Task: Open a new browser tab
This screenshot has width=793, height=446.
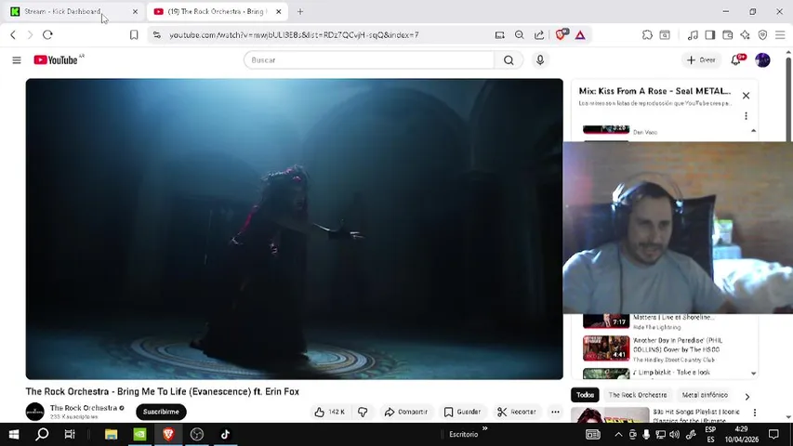Action: pyautogui.click(x=300, y=12)
